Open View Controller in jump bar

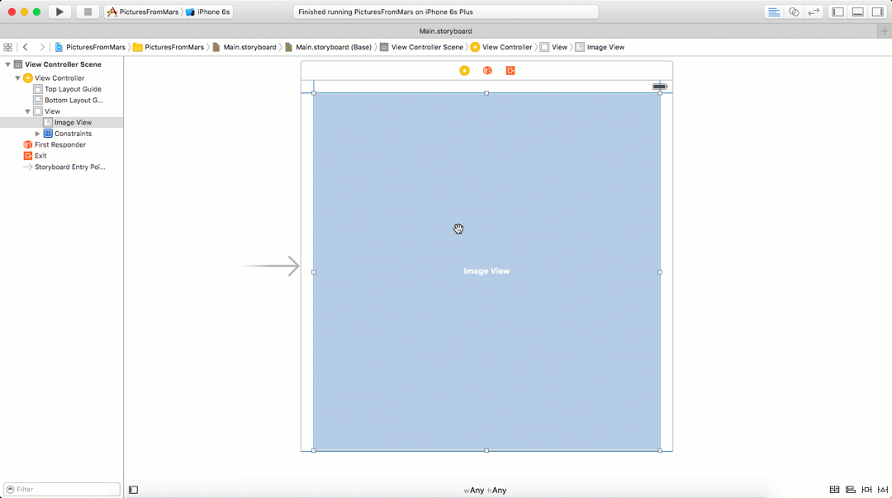pyautogui.click(x=501, y=47)
